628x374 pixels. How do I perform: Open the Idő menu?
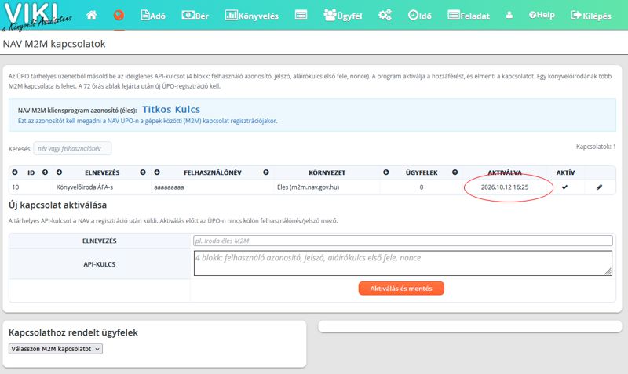tap(420, 16)
